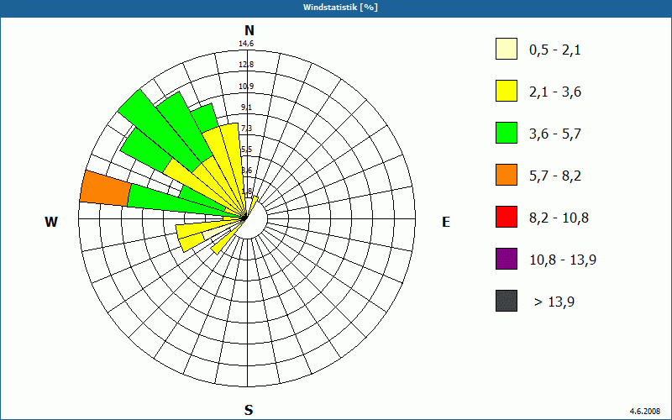Click the legend label "3,6 - 5,7"
The height and width of the screenshot is (420, 672).
coord(555,134)
